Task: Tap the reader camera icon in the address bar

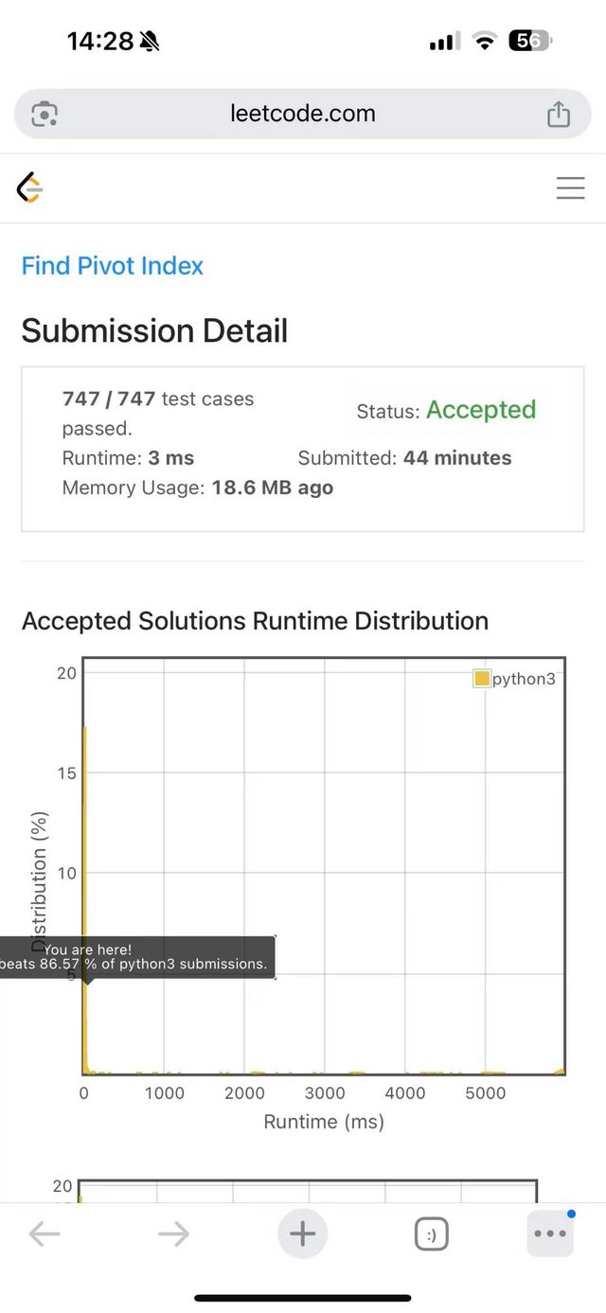Action: [x=45, y=115]
